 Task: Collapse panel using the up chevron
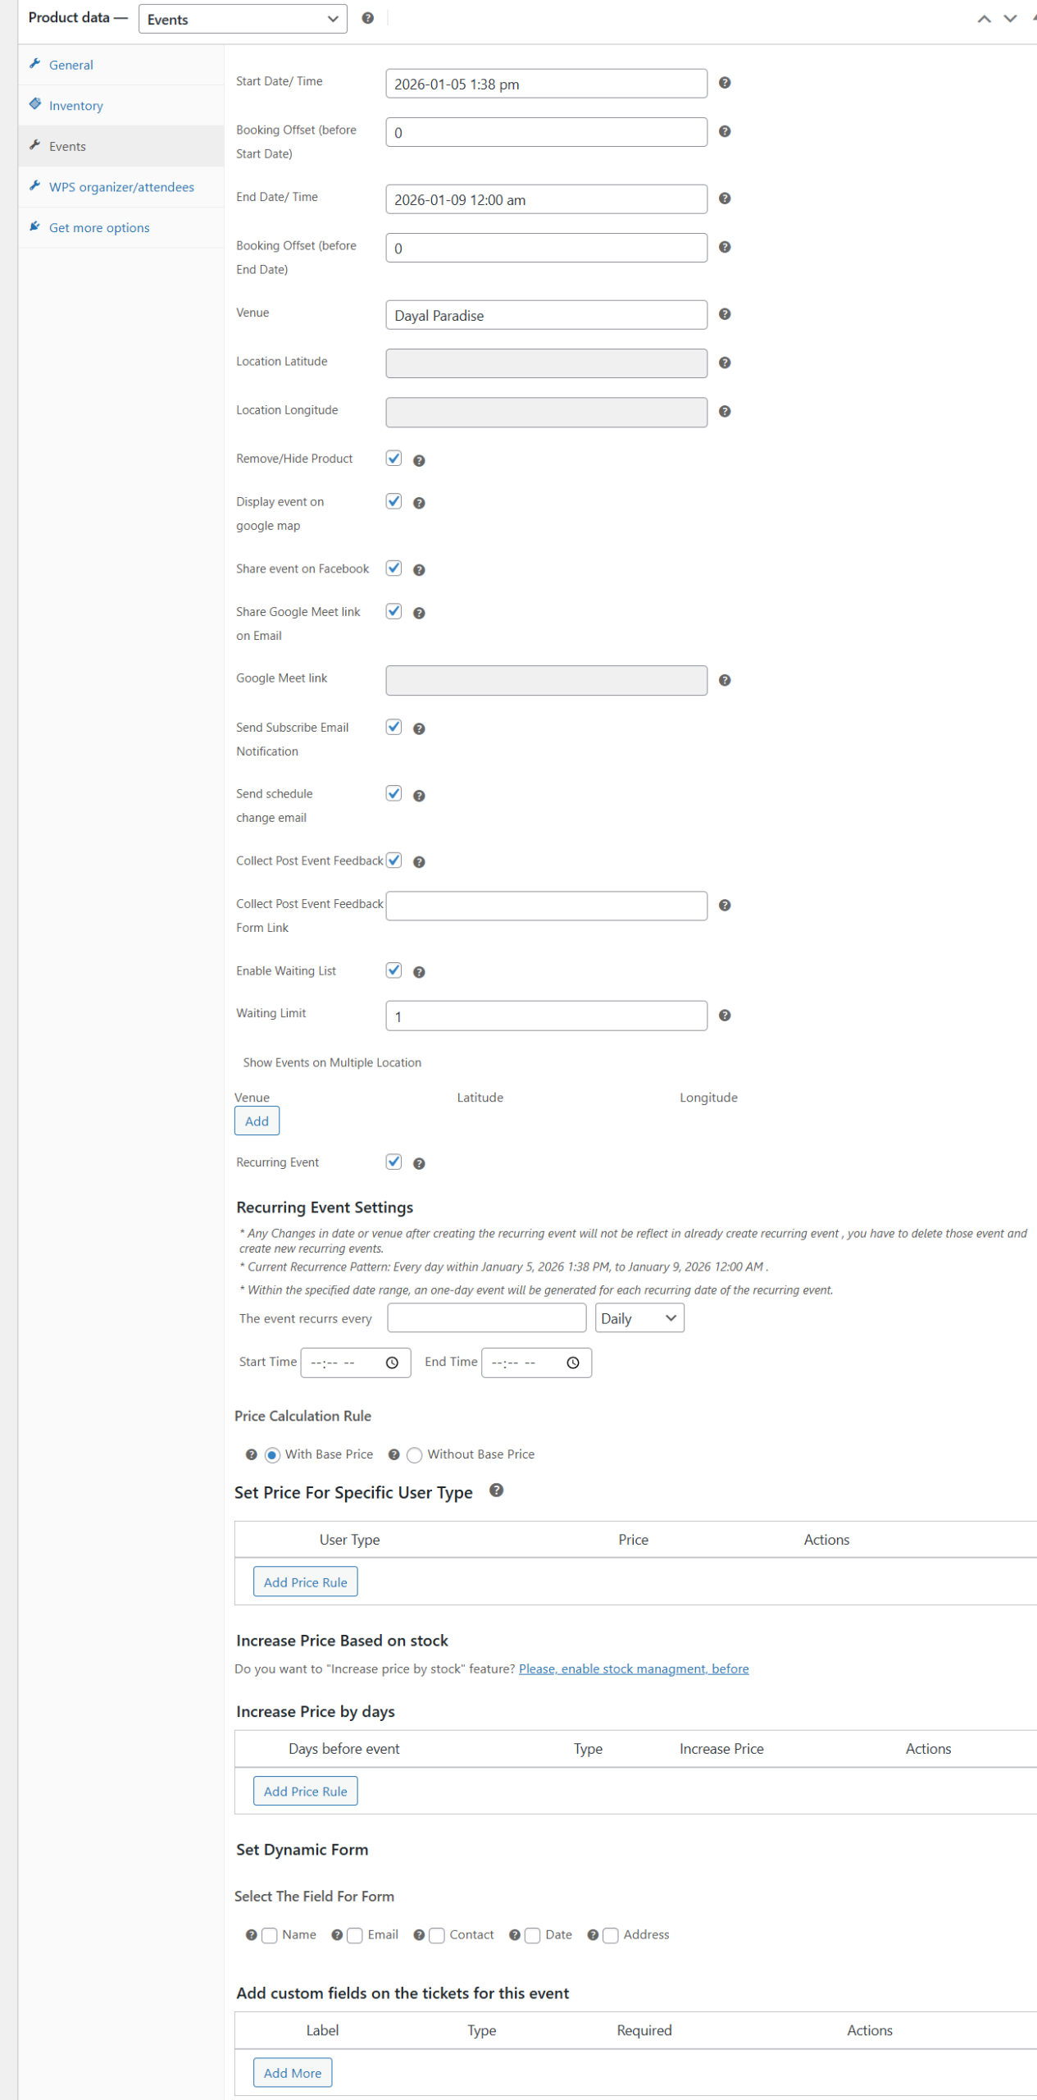click(x=984, y=19)
